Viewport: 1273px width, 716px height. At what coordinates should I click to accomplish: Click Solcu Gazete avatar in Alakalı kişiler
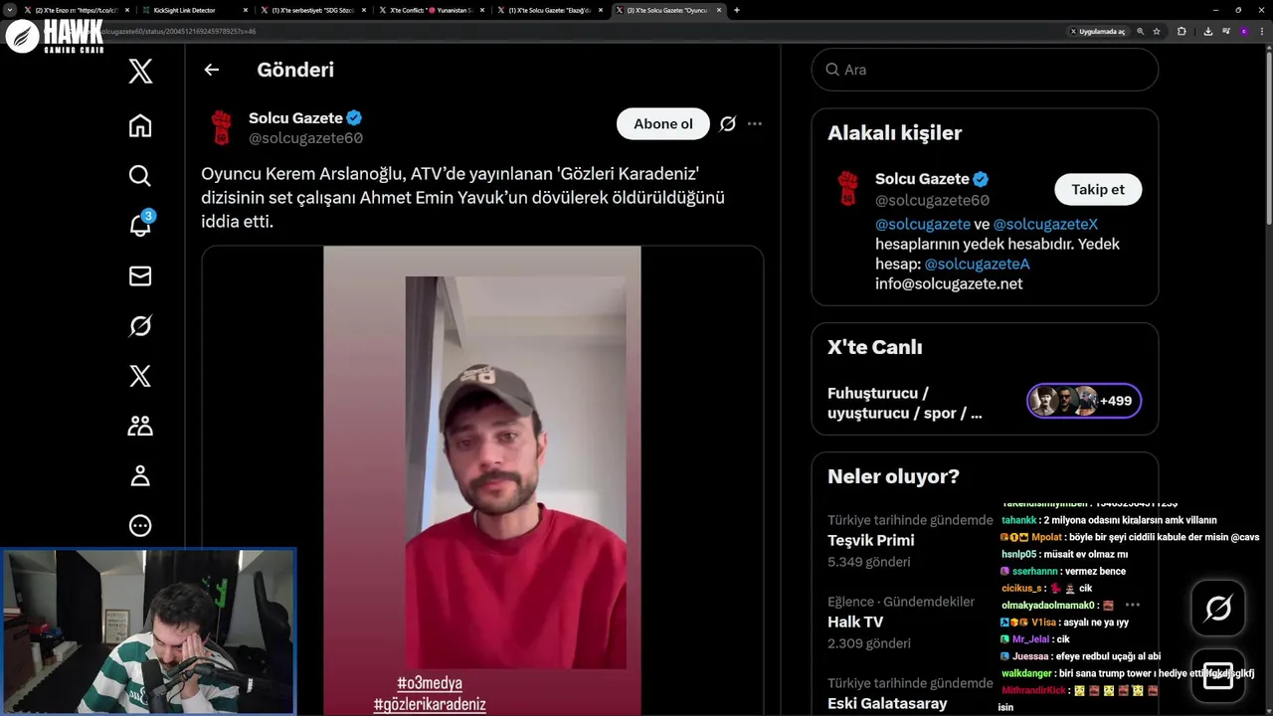click(x=847, y=188)
